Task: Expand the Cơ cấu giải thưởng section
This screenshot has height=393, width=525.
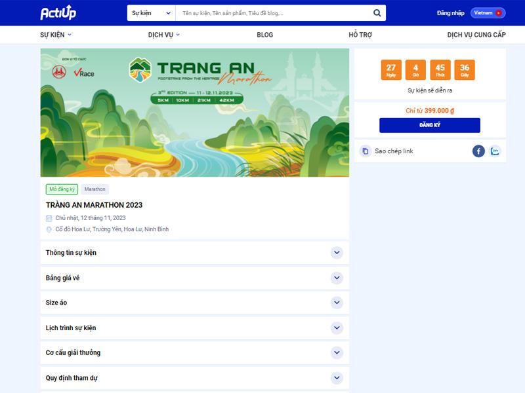Action: coord(337,352)
